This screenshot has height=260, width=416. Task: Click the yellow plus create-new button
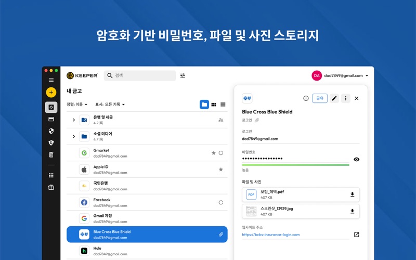click(x=51, y=93)
